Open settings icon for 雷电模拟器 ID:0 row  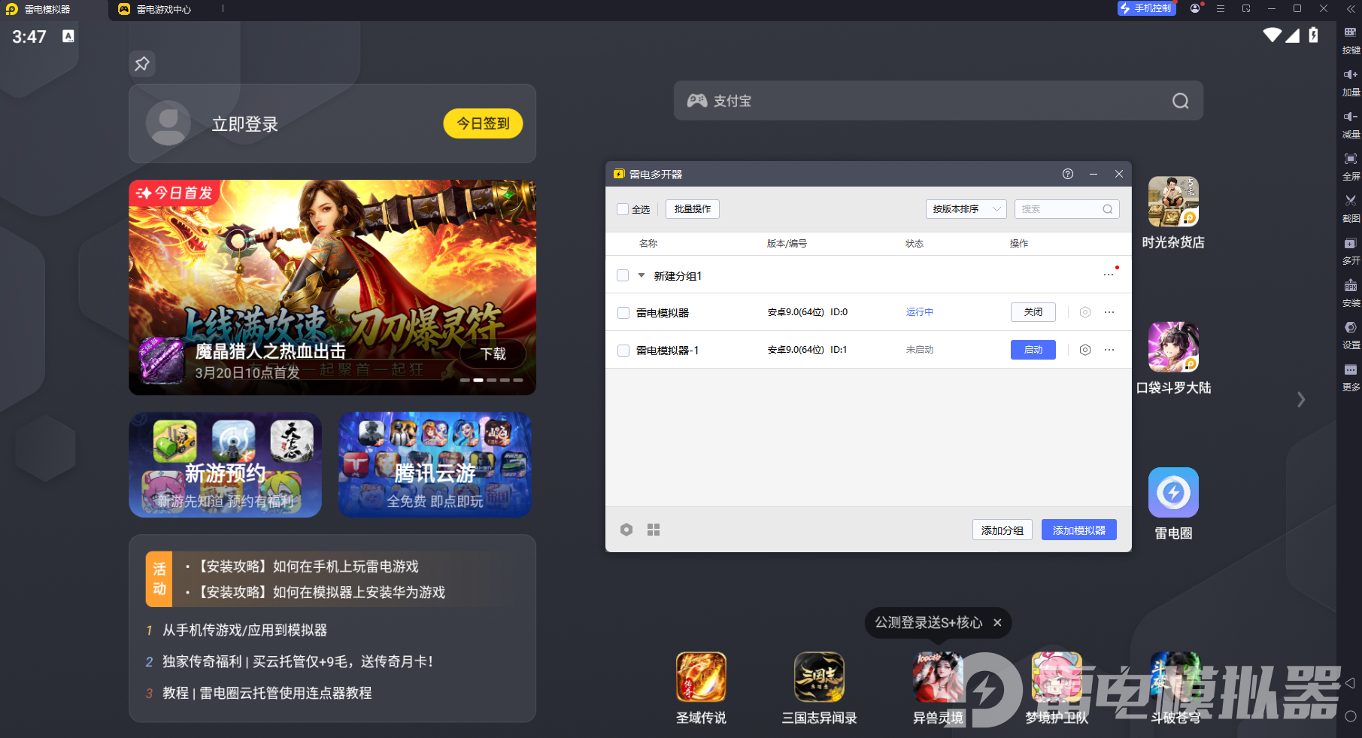pyautogui.click(x=1085, y=312)
